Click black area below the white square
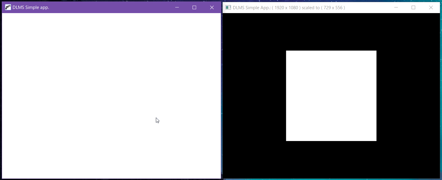 (331, 159)
